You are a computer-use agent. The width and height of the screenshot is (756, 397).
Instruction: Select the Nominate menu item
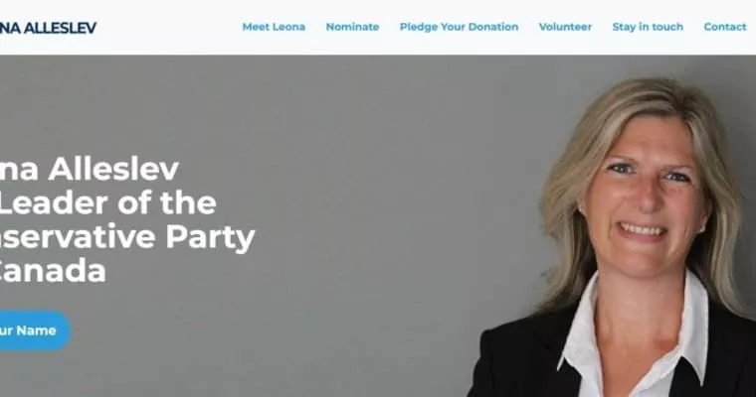click(x=352, y=27)
